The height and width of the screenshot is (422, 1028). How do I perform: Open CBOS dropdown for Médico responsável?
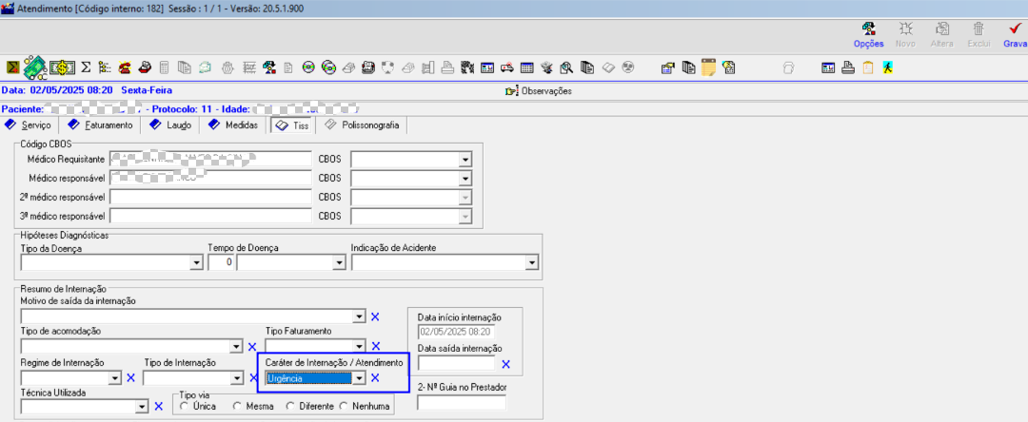465,178
